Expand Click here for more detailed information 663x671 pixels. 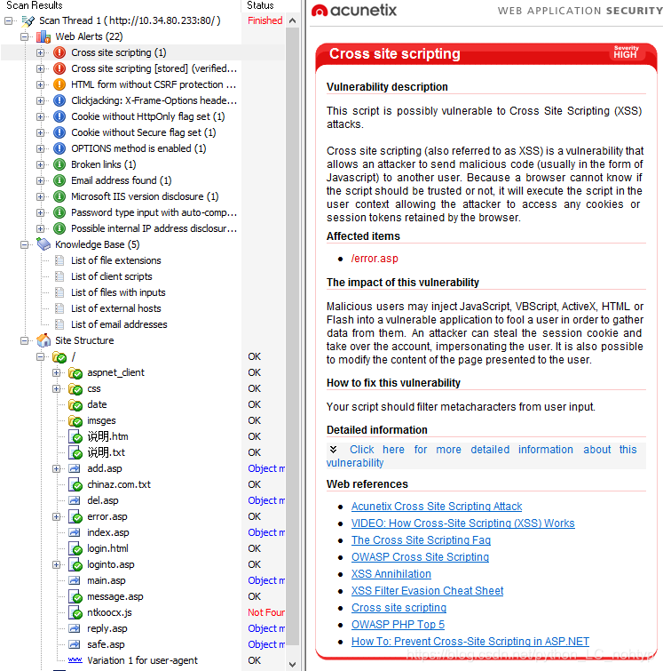pos(486,456)
